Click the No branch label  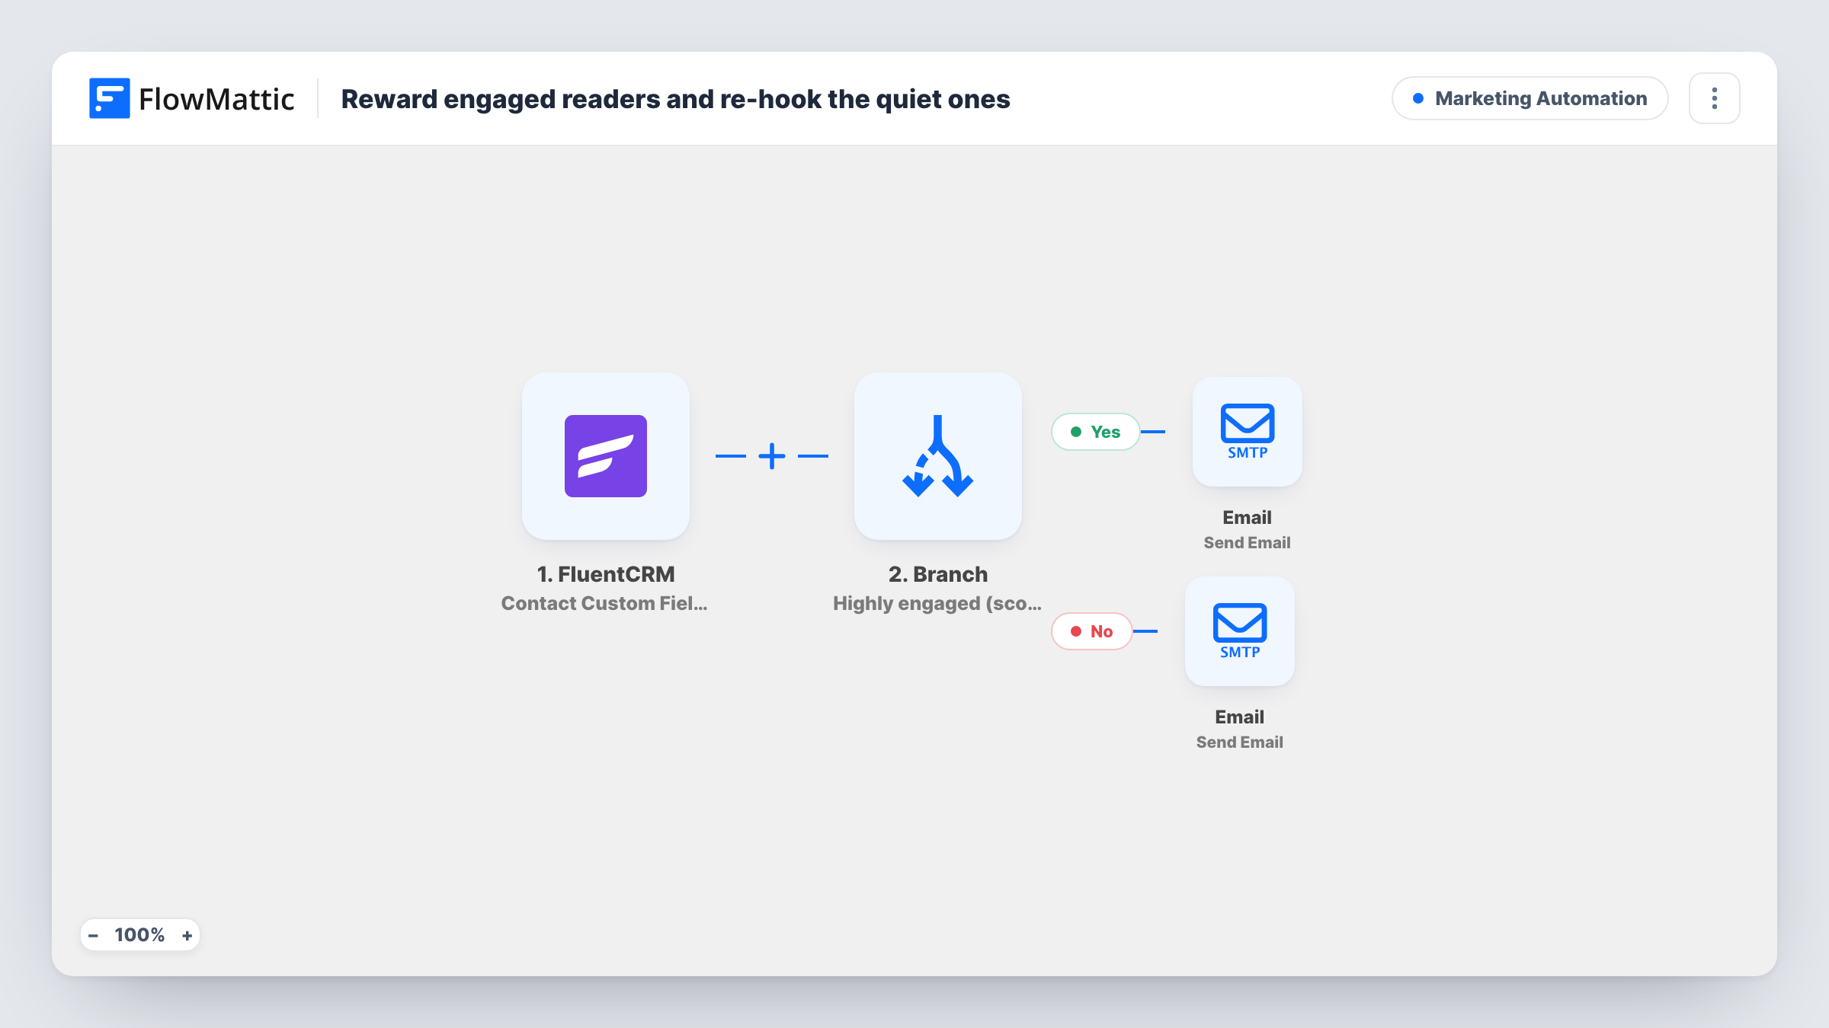(x=1092, y=631)
